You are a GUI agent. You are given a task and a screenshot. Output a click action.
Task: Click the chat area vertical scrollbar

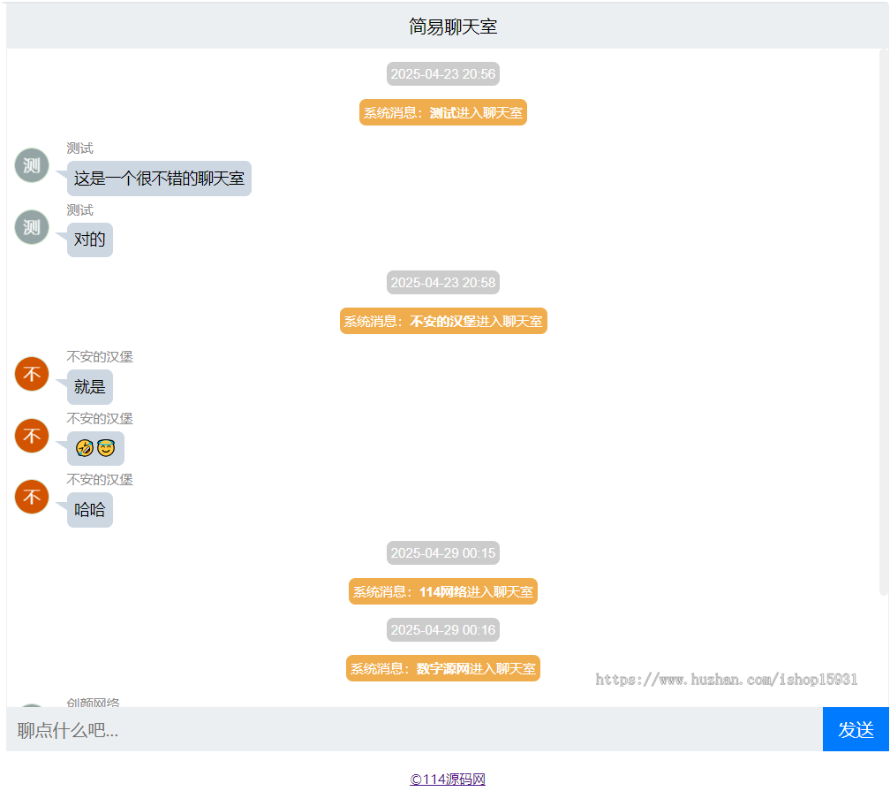883,323
